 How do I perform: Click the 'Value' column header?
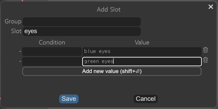click(x=142, y=42)
